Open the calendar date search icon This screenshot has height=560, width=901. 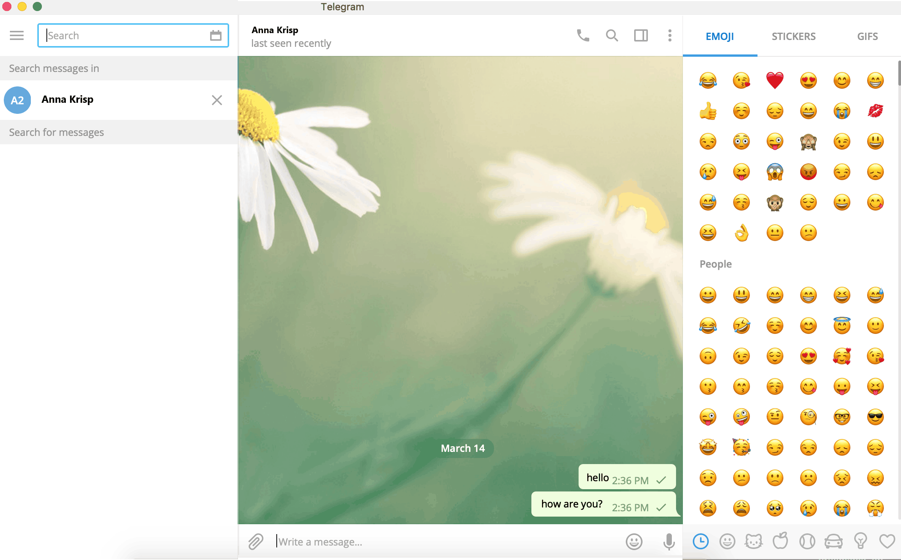click(x=216, y=35)
